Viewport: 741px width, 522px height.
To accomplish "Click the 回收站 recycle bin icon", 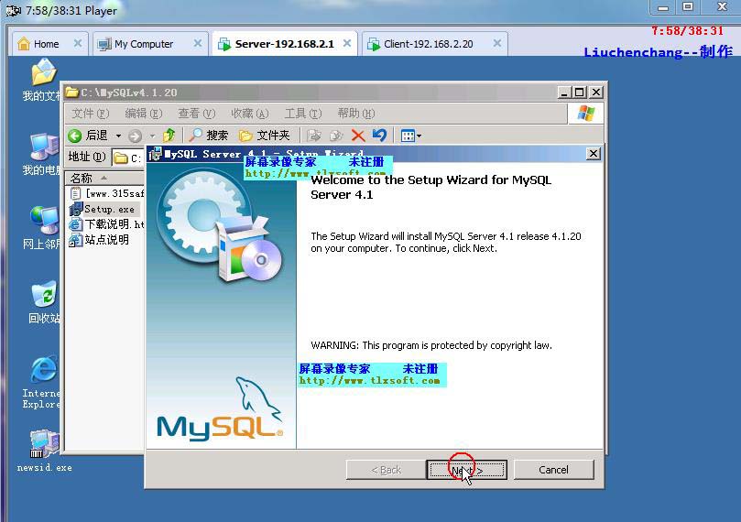I will pos(44,302).
